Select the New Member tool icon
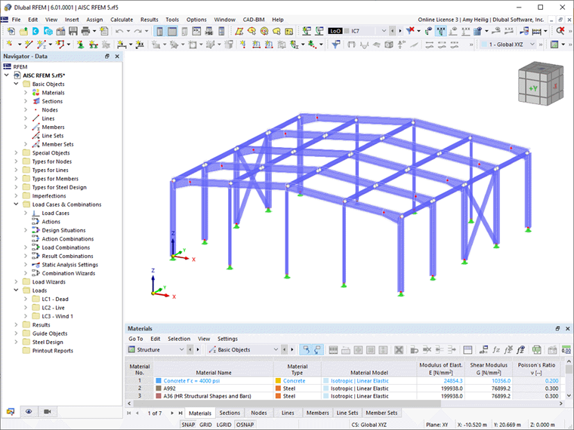This screenshot has width=574, height=430. tap(41, 45)
